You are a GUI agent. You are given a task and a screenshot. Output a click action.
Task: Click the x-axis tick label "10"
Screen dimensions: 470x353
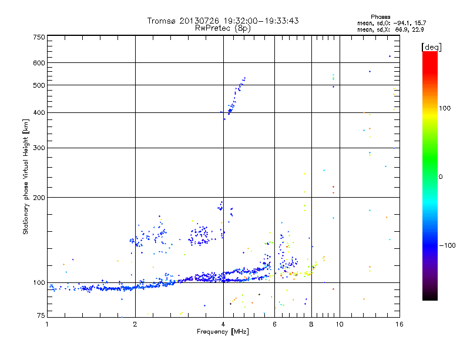point(340,324)
